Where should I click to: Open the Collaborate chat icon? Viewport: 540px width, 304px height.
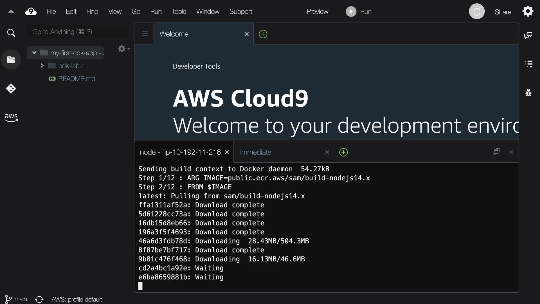(528, 35)
